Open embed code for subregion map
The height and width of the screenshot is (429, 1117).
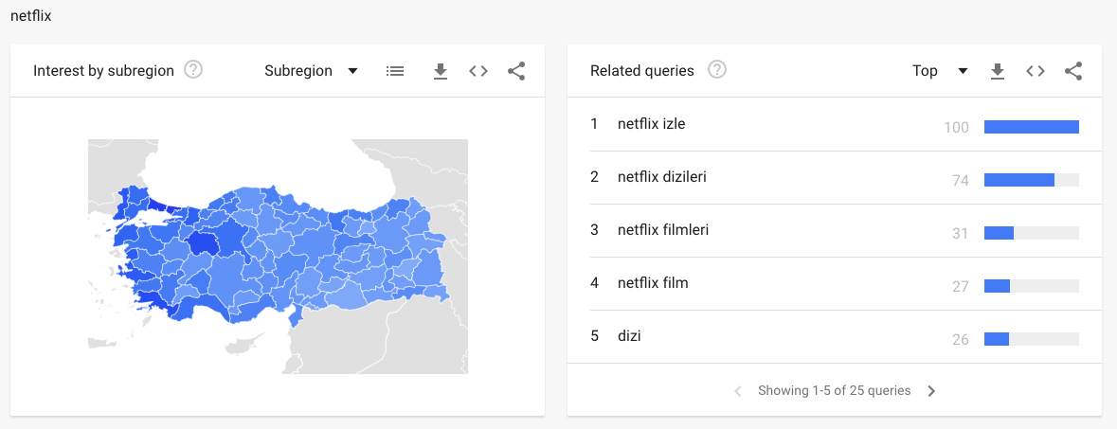(x=478, y=71)
